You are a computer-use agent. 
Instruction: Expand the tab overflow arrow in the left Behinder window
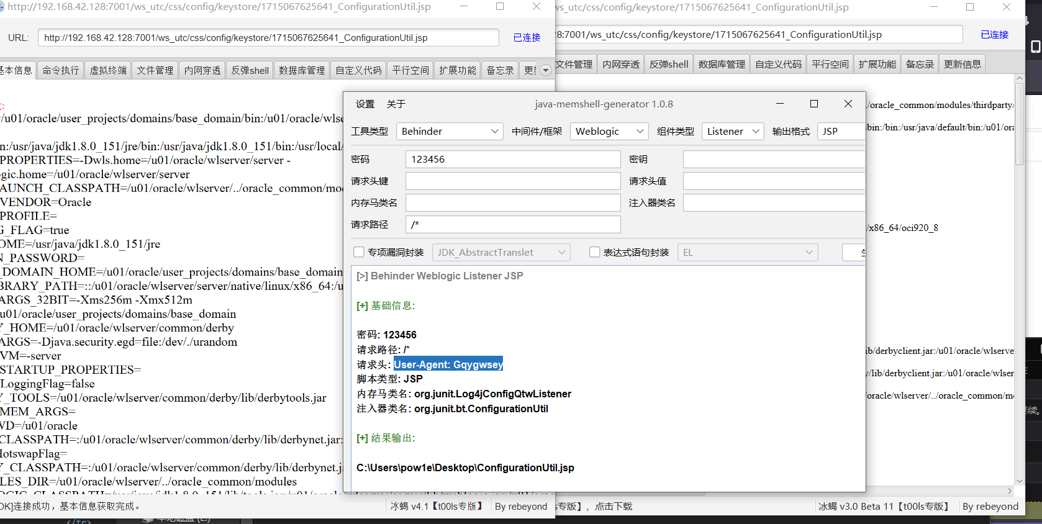546,70
